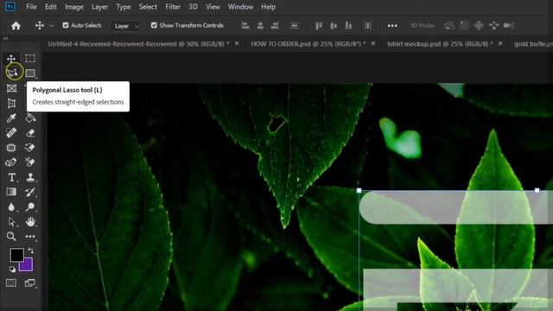Select the Frame tool
This screenshot has height=311, width=553.
[11, 88]
